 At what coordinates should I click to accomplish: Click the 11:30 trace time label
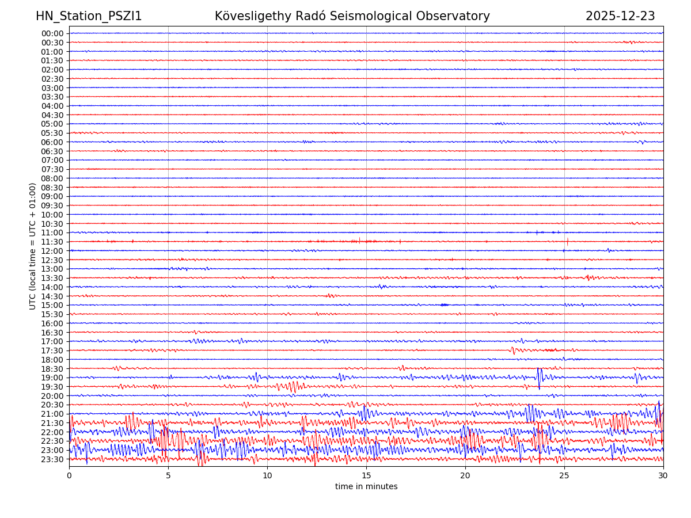52,242
